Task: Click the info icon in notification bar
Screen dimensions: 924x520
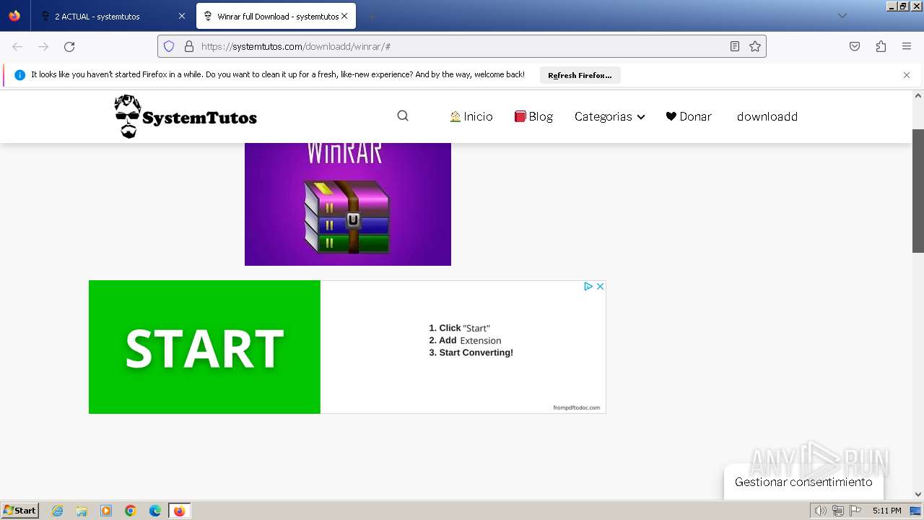Action: (x=19, y=75)
